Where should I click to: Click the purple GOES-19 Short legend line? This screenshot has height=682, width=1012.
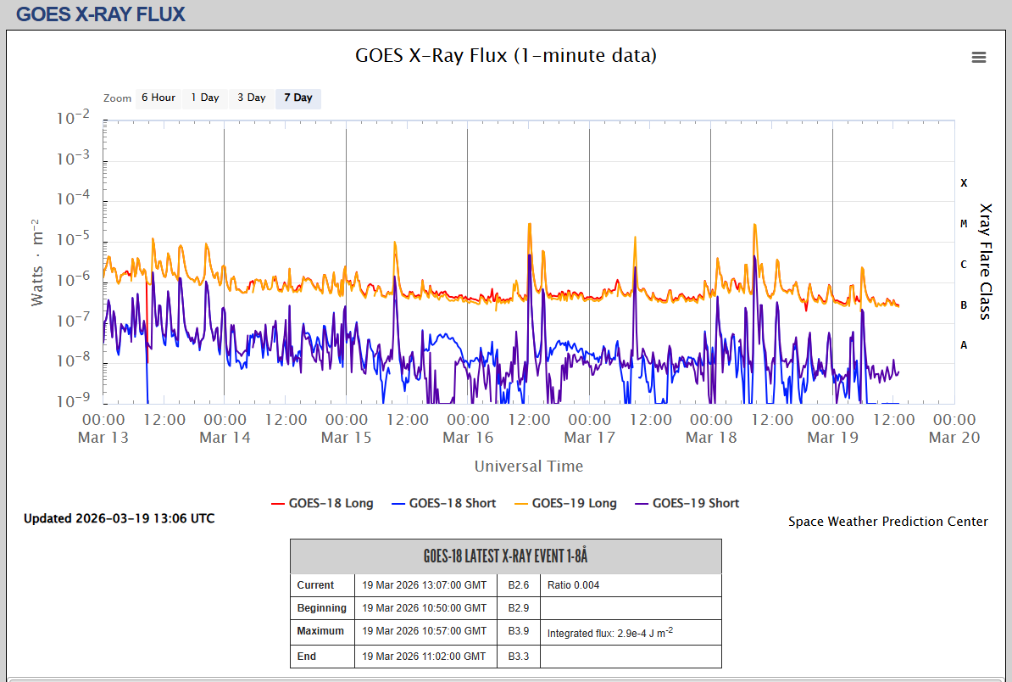point(641,503)
